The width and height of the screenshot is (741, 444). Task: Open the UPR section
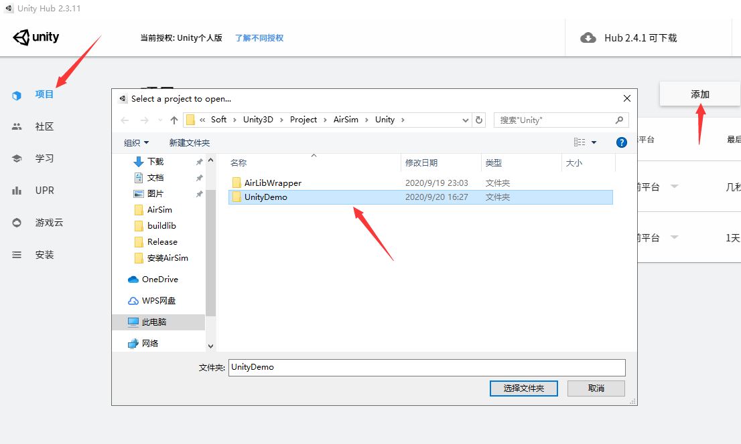tap(44, 191)
